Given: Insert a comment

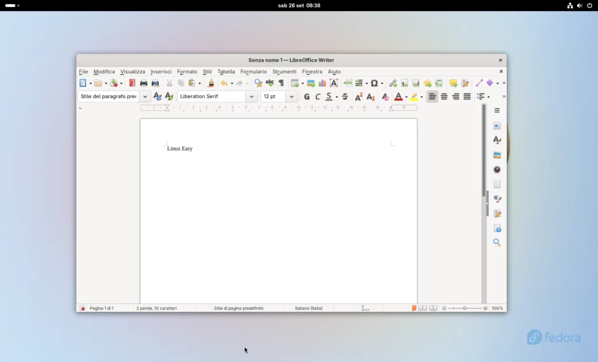Looking at the screenshot, I should pos(453,83).
